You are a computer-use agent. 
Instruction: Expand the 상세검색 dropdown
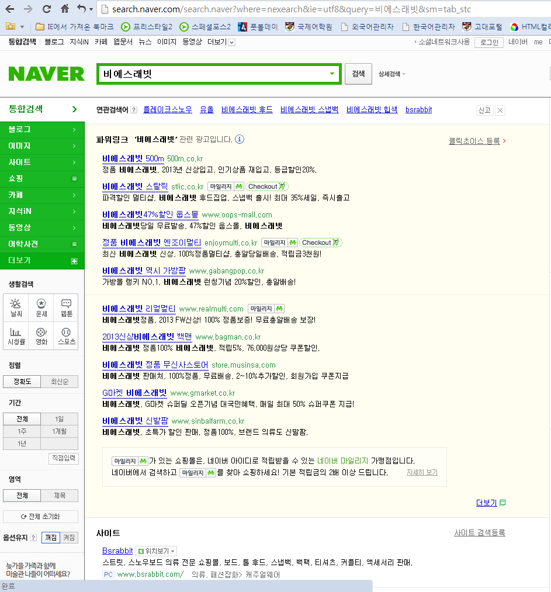click(391, 74)
